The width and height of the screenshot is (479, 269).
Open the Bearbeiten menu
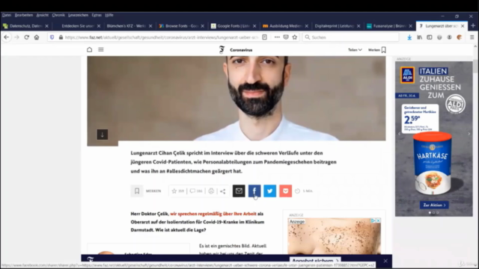pyautogui.click(x=23, y=15)
